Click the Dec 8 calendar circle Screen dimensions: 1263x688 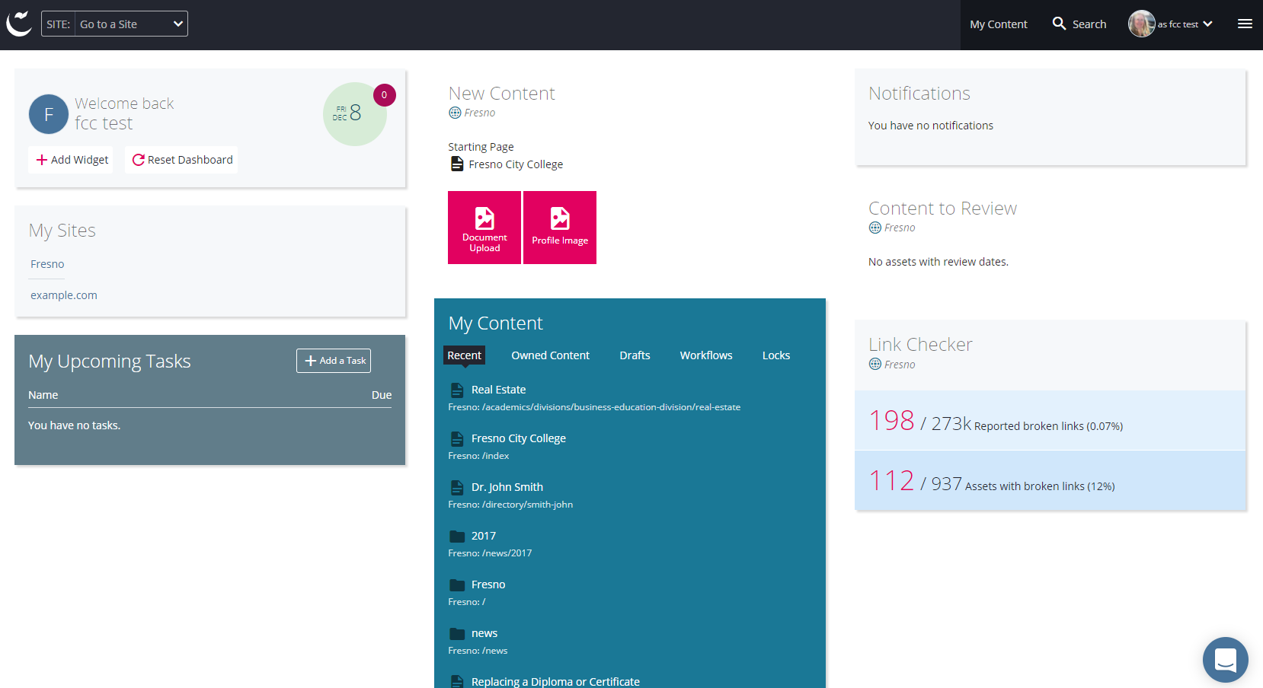point(354,114)
